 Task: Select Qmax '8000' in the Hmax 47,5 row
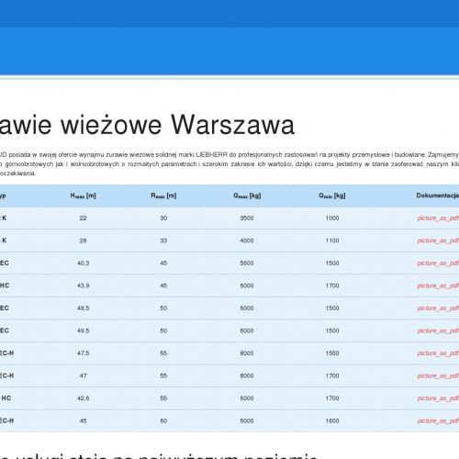pyautogui.click(x=247, y=353)
